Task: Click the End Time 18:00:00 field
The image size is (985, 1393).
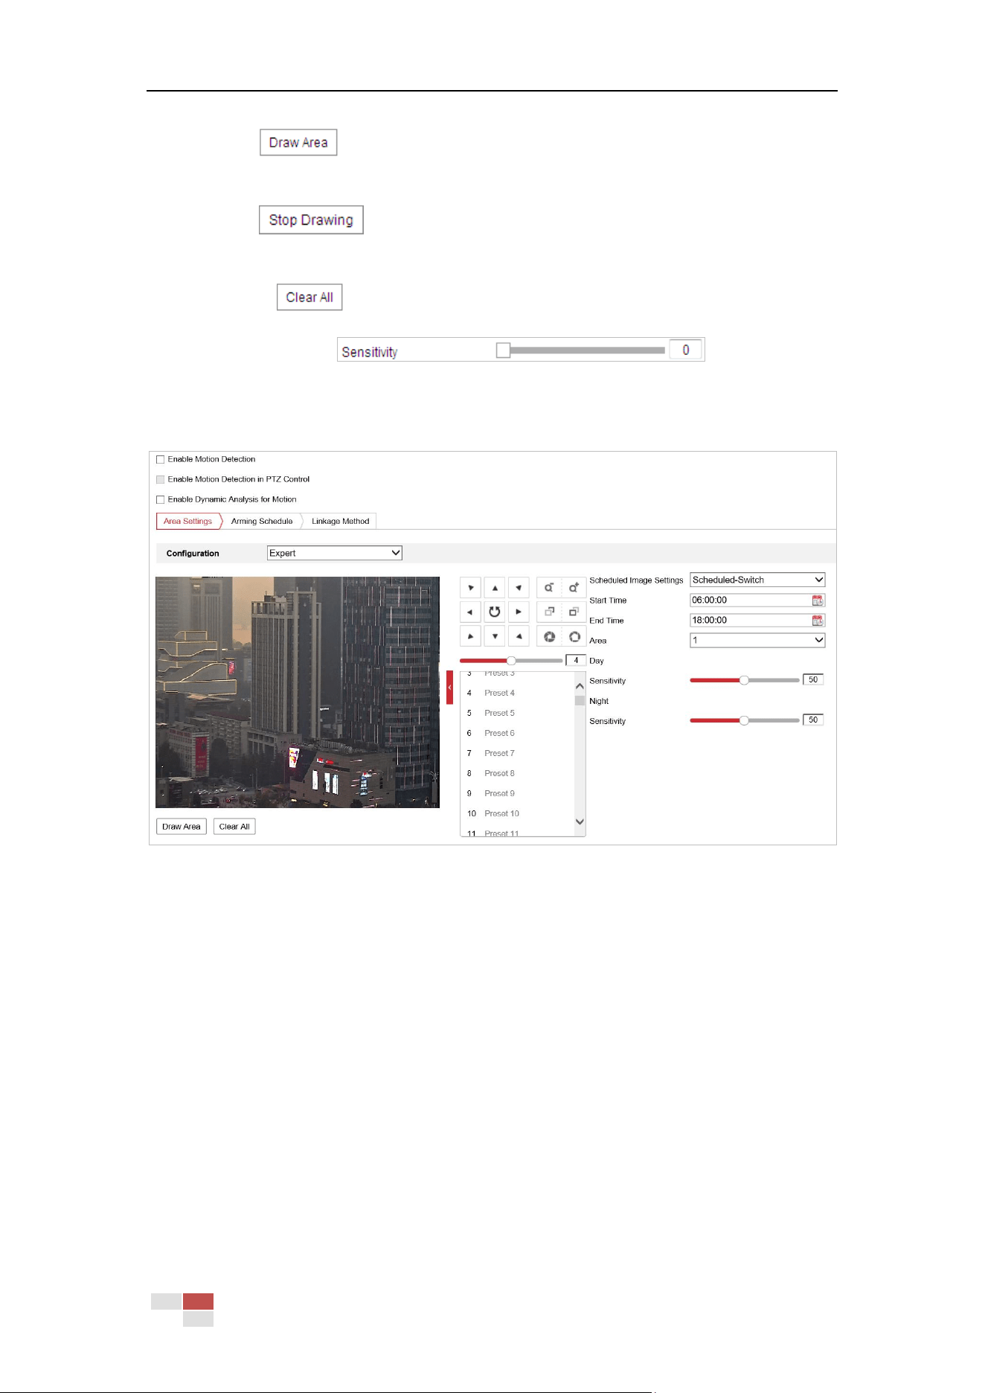Action: 757,620
